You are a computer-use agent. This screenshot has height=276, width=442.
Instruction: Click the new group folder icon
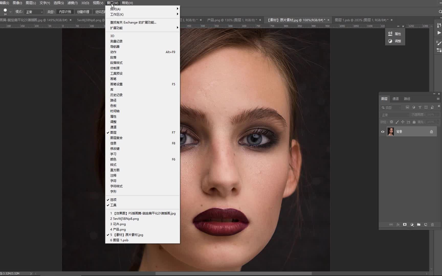[x=419, y=225]
